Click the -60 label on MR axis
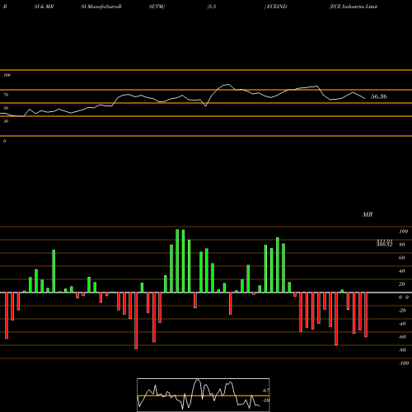The height and width of the screenshot is (412, 412). (402, 337)
